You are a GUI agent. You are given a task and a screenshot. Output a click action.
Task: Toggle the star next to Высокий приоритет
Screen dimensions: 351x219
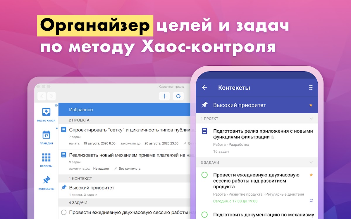click(x=311, y=105)
